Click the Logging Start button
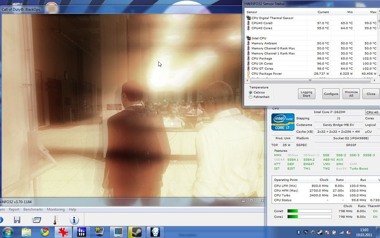380x238 pixels. [x=306, y=94]
